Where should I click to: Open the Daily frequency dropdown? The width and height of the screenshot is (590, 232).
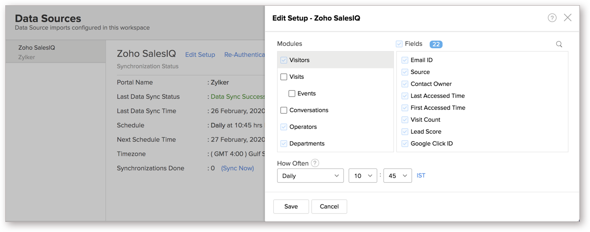tap(311, 176)
